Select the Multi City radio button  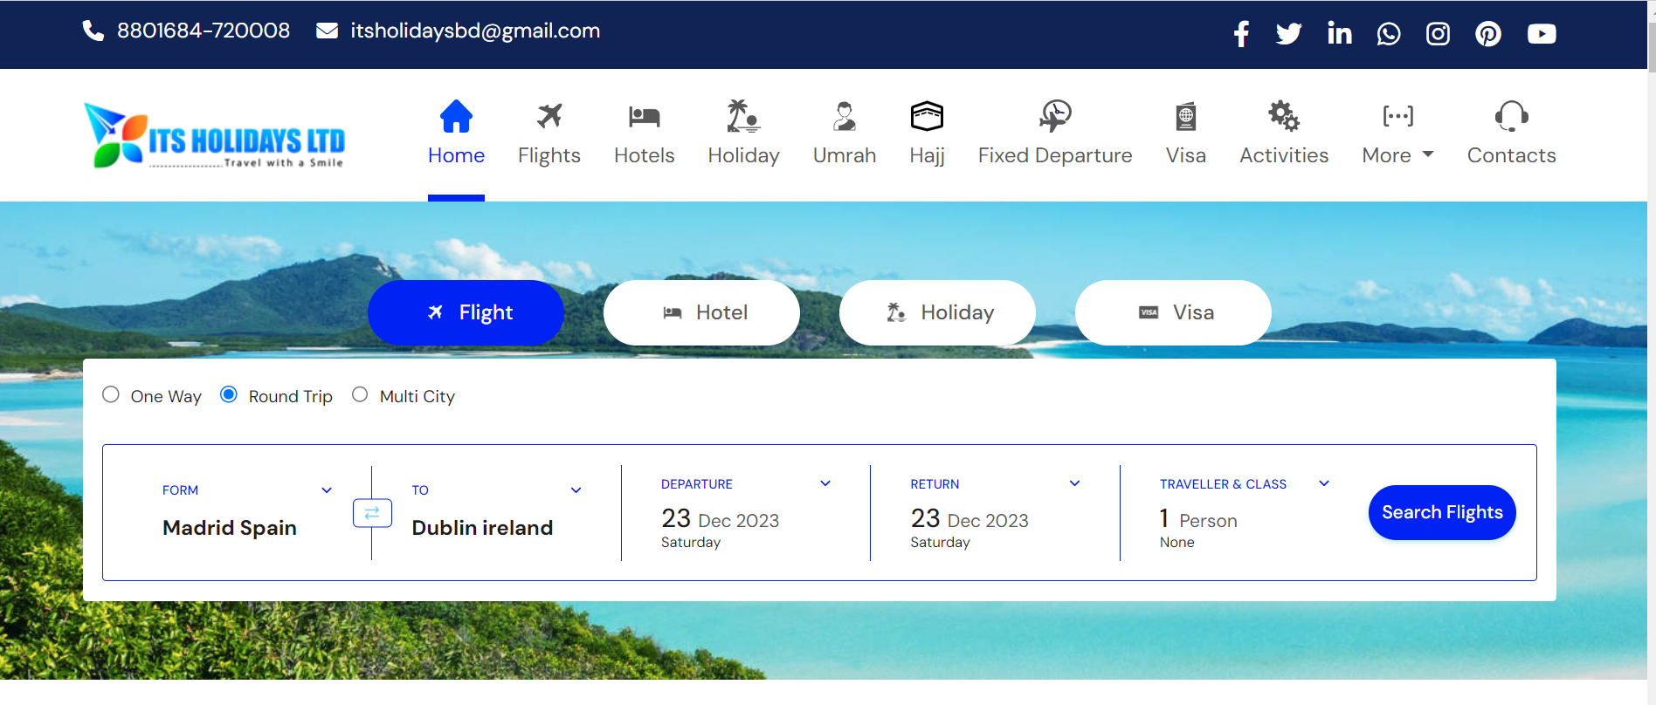360,394
